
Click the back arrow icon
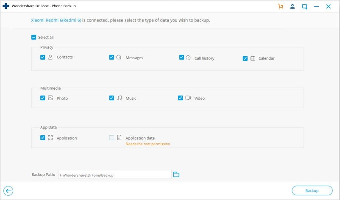point(8,191)
